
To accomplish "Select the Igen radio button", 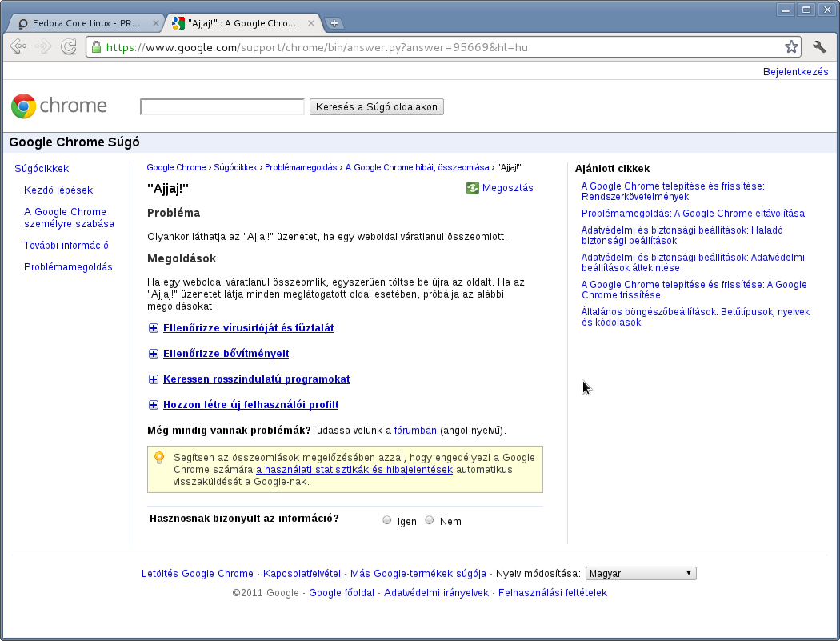I will [386, 520].
